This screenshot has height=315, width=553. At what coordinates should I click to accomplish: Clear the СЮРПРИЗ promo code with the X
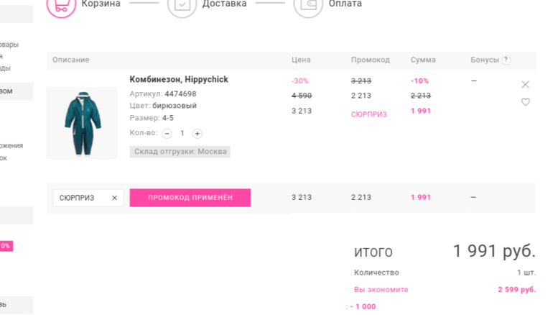click(x=114, y=198)
